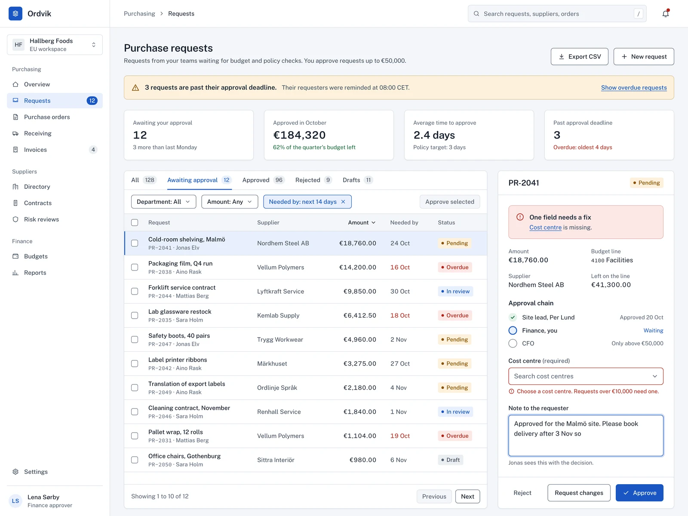Viewport: 688px width, 516px height.
Task: Check the Forklift service contract row
Action: (135, 291)
